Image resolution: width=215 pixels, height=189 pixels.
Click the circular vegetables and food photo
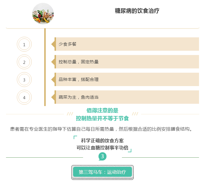pos(43,14)
